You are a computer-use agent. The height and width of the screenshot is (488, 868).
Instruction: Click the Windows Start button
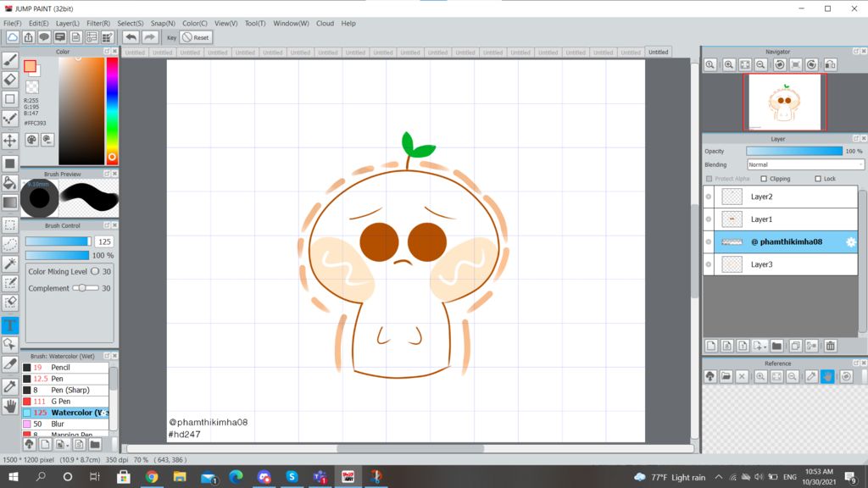click(14, 476)
